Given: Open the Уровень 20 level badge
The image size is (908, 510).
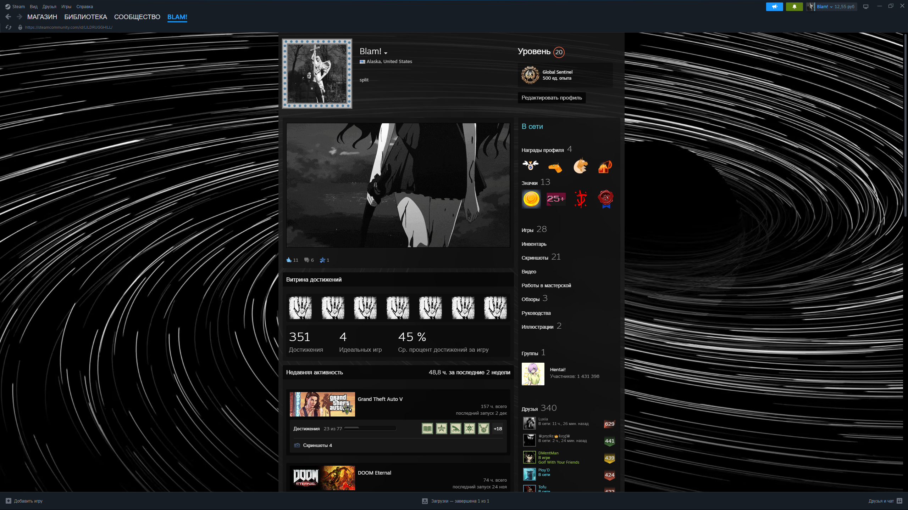Looking at the screenshot, I should point(559,52).
